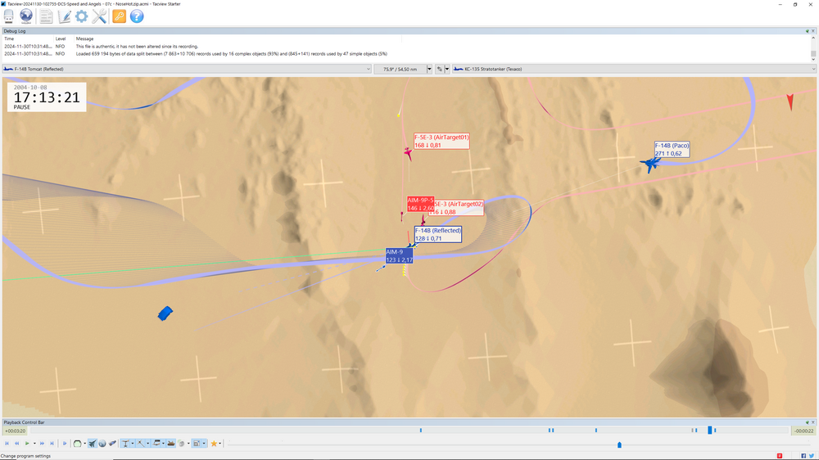This screenshot has width=819, height=460.
Task: Open the bearing distance dropdown arrow
Action: coord(429,69)
